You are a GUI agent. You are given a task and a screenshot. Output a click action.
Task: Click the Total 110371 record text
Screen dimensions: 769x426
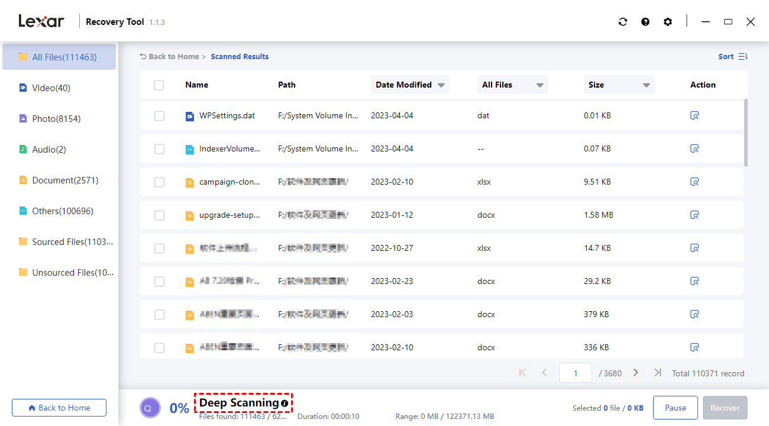pos(708,374)
